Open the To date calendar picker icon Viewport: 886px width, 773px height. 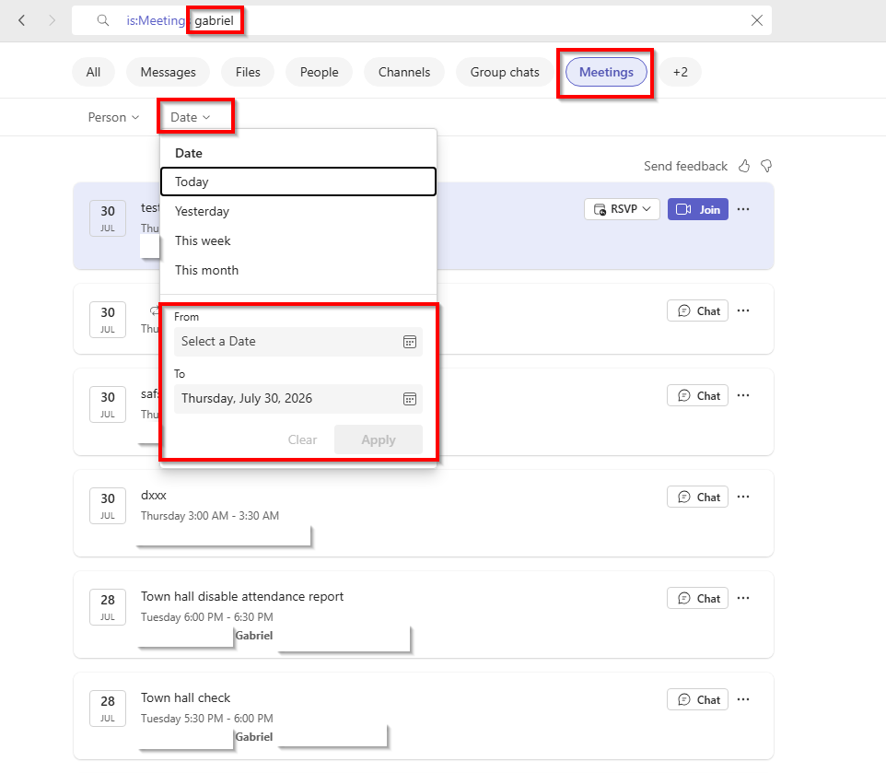point(410,399)
